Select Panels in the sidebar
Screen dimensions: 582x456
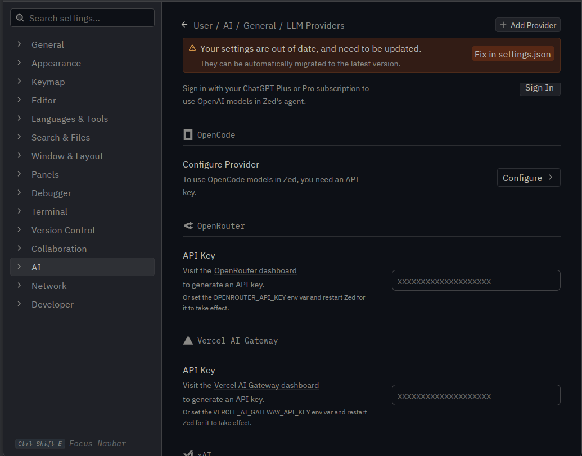(x=82, y=174)
